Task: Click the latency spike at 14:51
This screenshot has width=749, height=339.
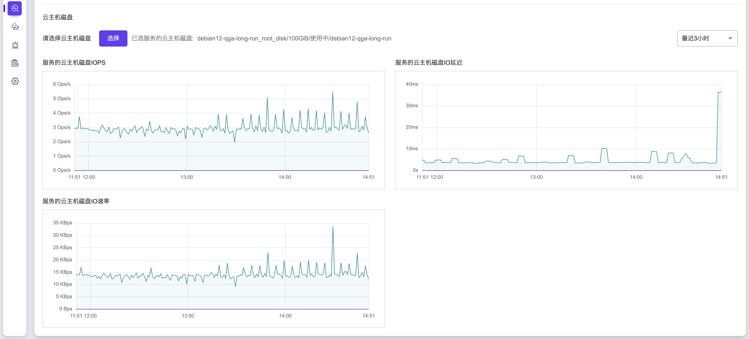Action: point(720,92)
